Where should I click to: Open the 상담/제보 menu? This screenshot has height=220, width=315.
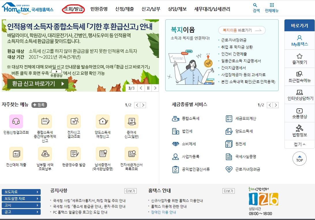[177, 9]
